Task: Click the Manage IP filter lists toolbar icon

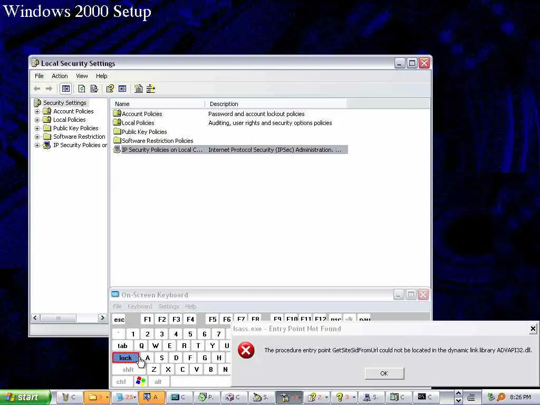Action: [x=151, y=89]
